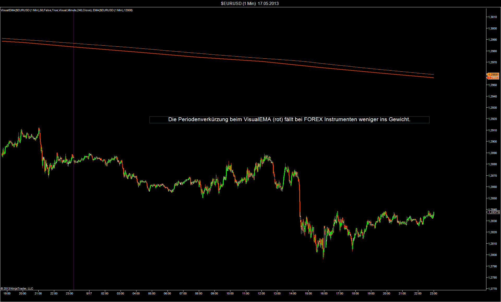Image resolution: width=501 pixels, height=302 pixels.
Task: Click the 1,28375 last price marker
Action: [x=493, y=212]
